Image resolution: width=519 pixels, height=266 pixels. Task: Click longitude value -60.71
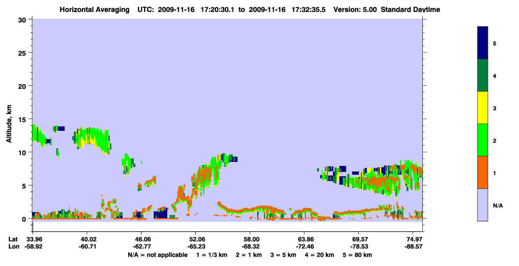tap(87, 246)
